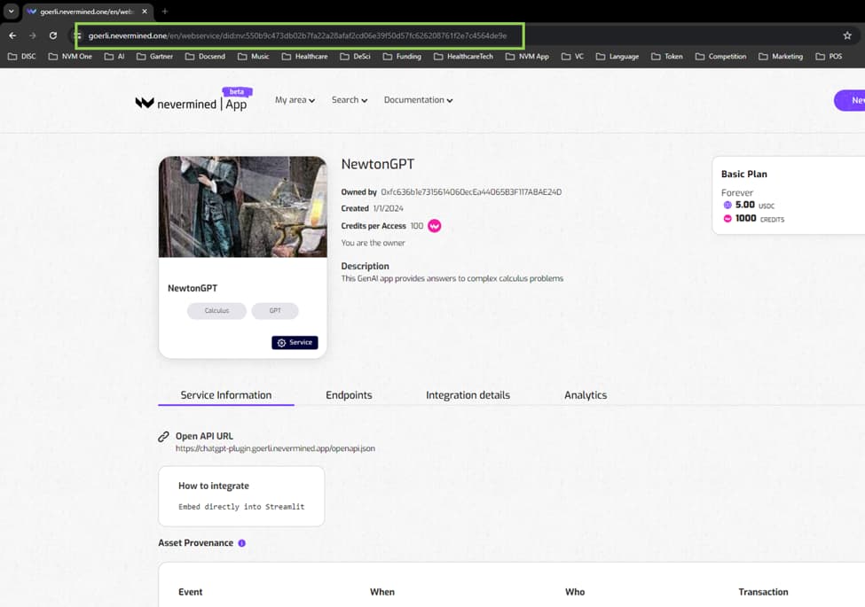Switch to the Endpoints tab
This screenshot has width=865, height=607.
tap(349, 395)
